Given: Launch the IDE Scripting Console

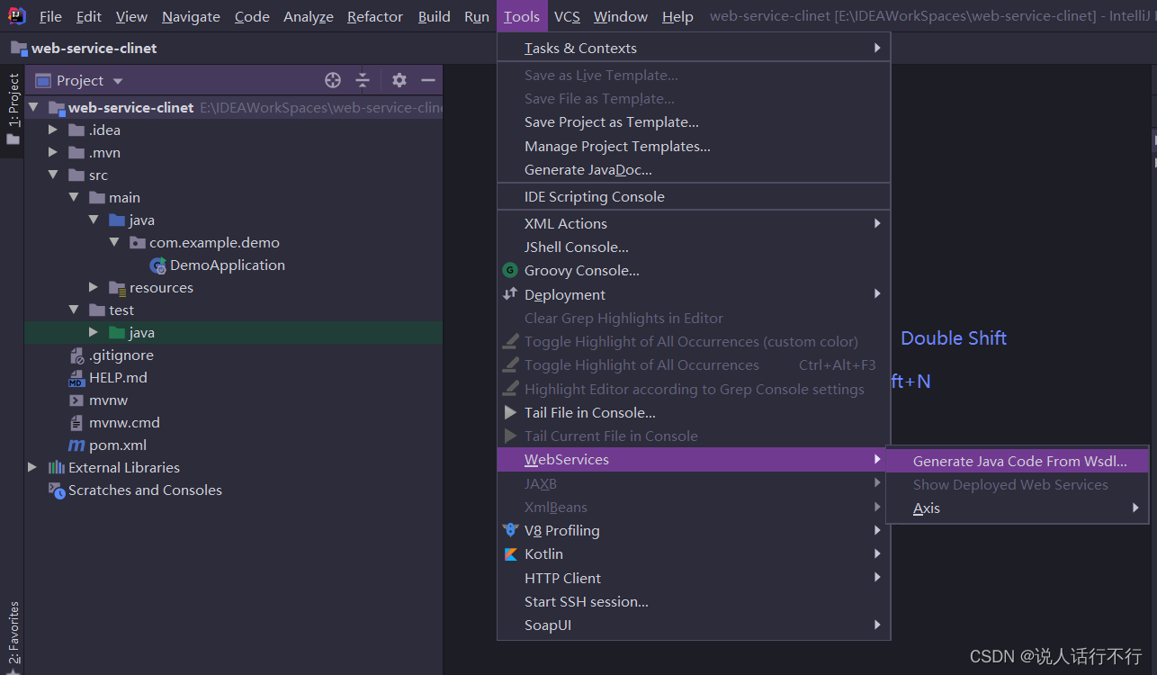Looking at the screenshot, I should click(596, 196).
